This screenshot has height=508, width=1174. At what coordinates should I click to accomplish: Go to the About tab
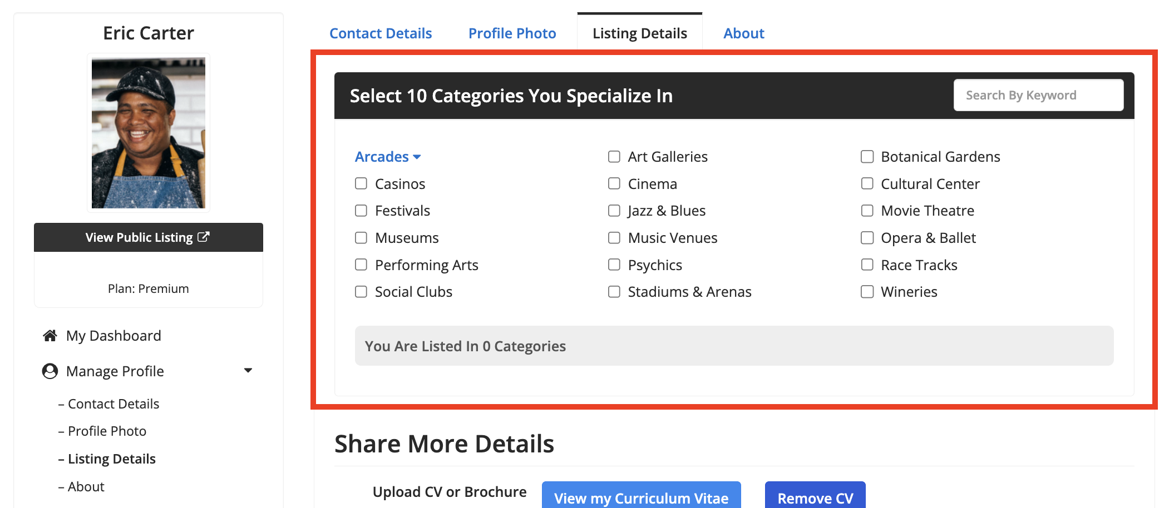[744, 33]
